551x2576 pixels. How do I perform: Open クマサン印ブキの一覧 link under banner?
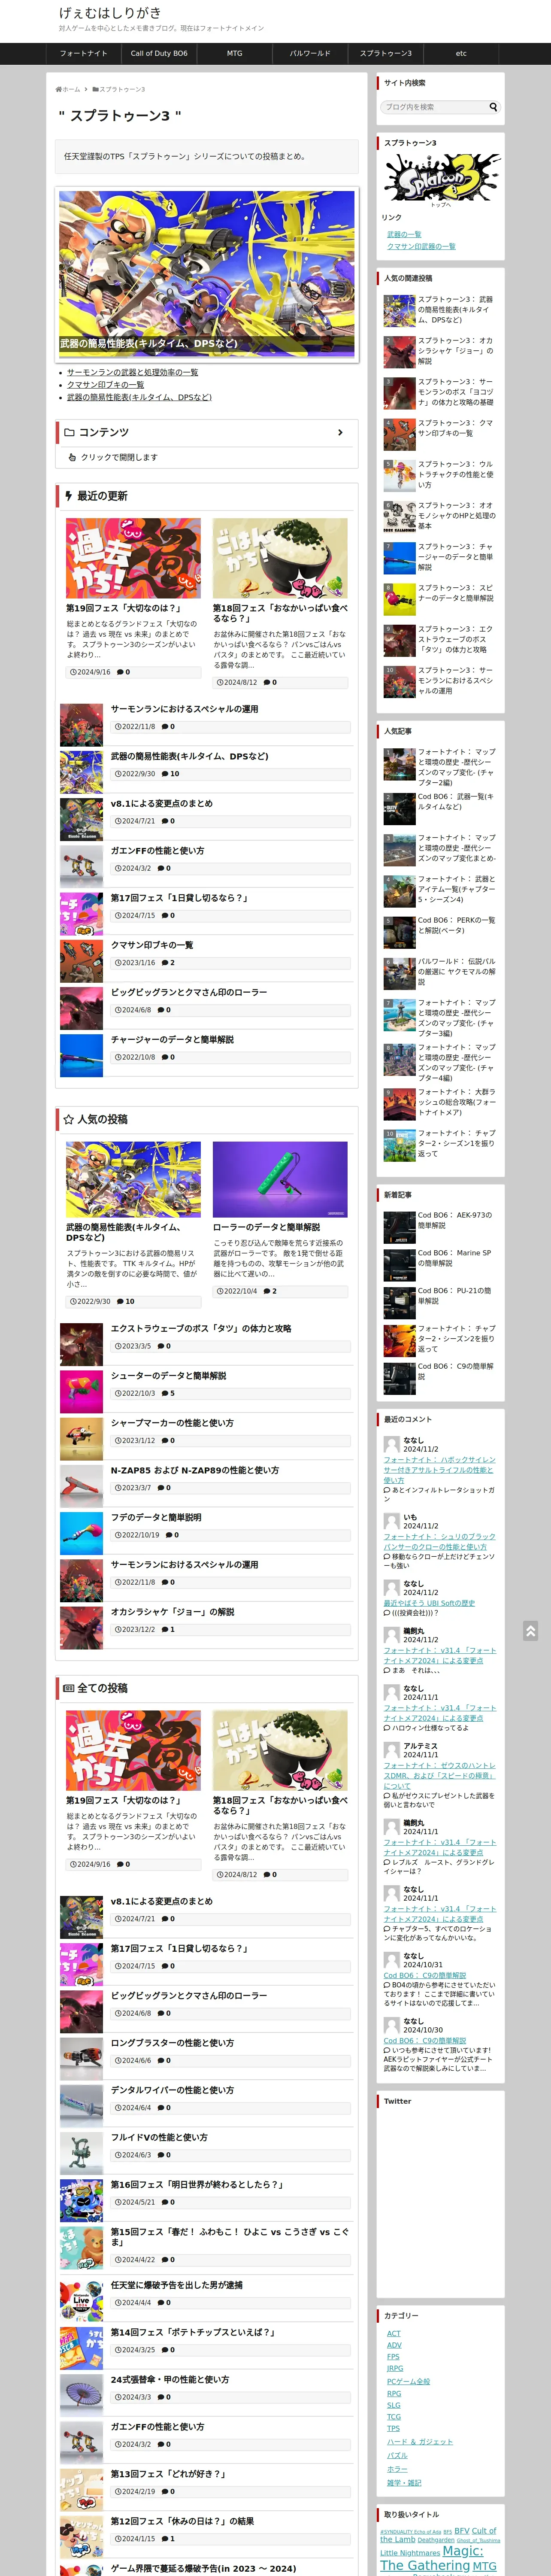[x=105, y=385]
